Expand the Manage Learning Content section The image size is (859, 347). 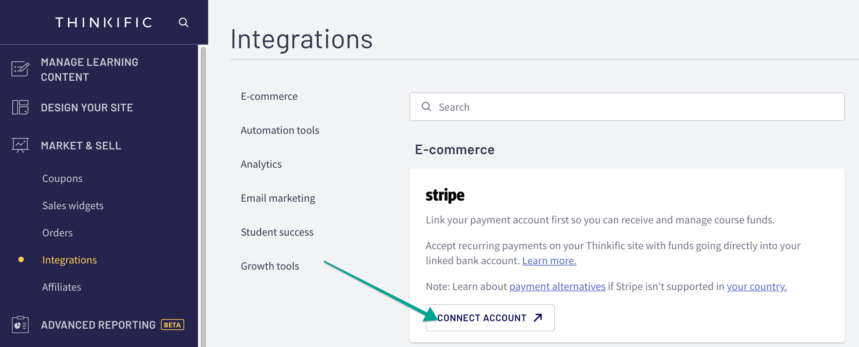click(x=89, y=69)
